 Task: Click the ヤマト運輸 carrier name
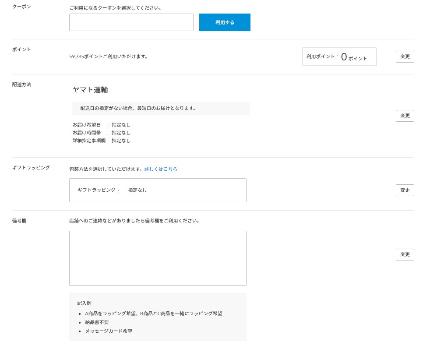(90, 90)
